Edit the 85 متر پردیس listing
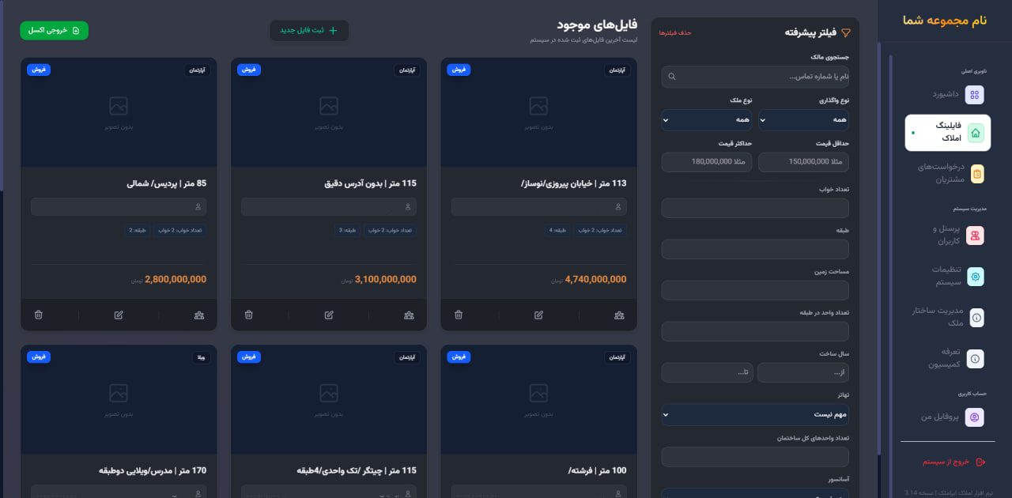1012x498 pixels. [x=119, y=315]
